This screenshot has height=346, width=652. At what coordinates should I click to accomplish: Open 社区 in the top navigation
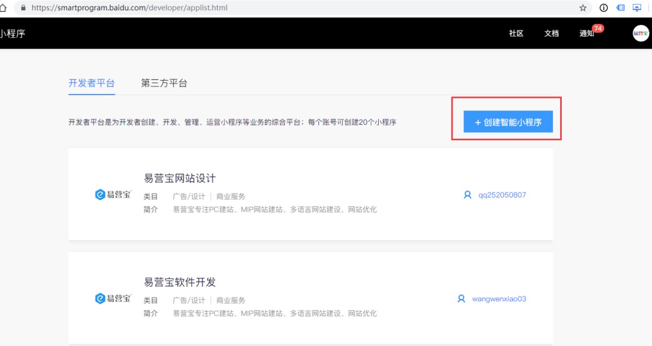(x=516, y=33)
